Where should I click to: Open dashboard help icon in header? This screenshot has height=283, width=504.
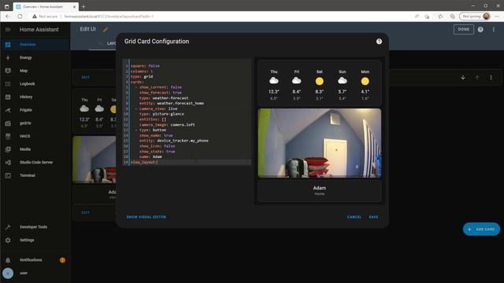480,30
